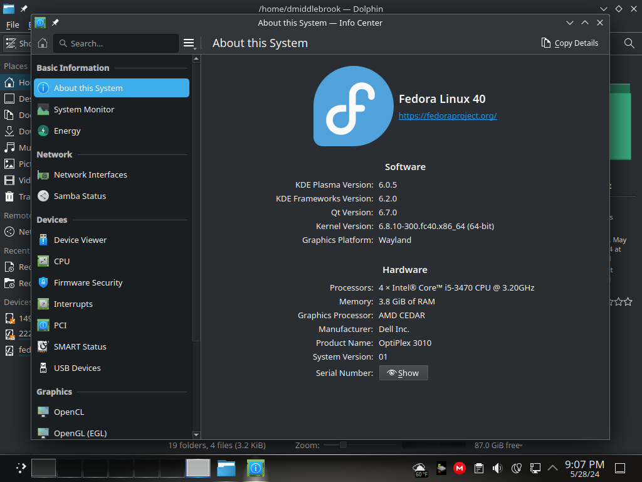Select the OptiPlex 3010 product name
Image resolution: width=642 pixels, height=482 pixels.
[x=405, y=343]
